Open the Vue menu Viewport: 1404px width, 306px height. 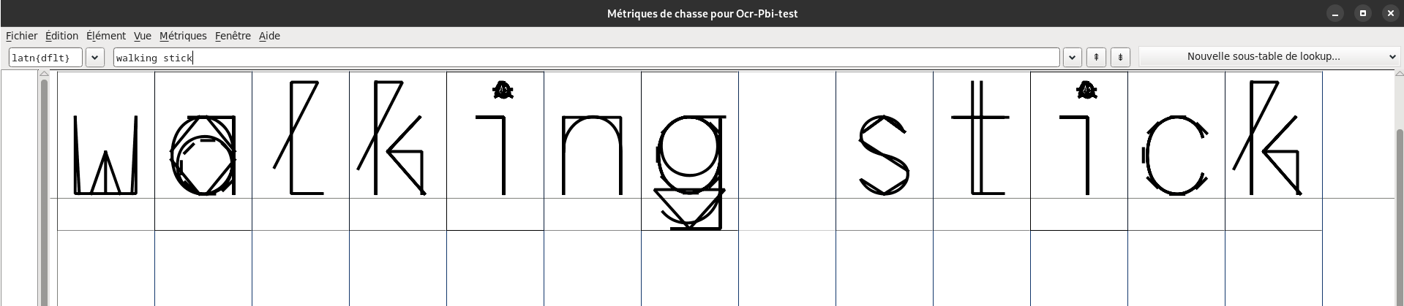142,36
